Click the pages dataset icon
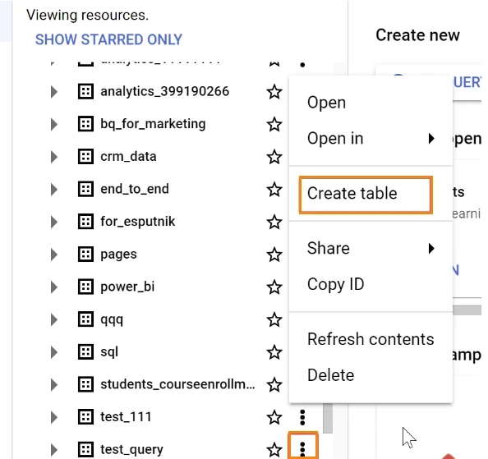The width and height of the screenshot is (488, 459). tap(85, 255)
